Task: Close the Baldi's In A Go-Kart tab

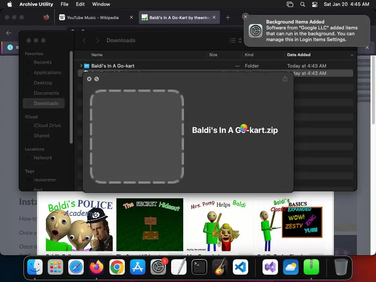Action: (x=214, y=17)
